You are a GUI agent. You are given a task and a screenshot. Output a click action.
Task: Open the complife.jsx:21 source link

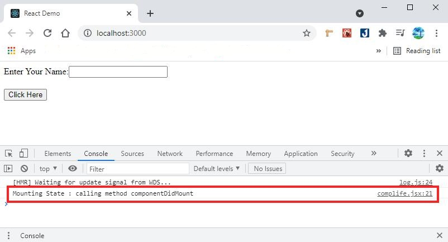[x=404, y=194]
